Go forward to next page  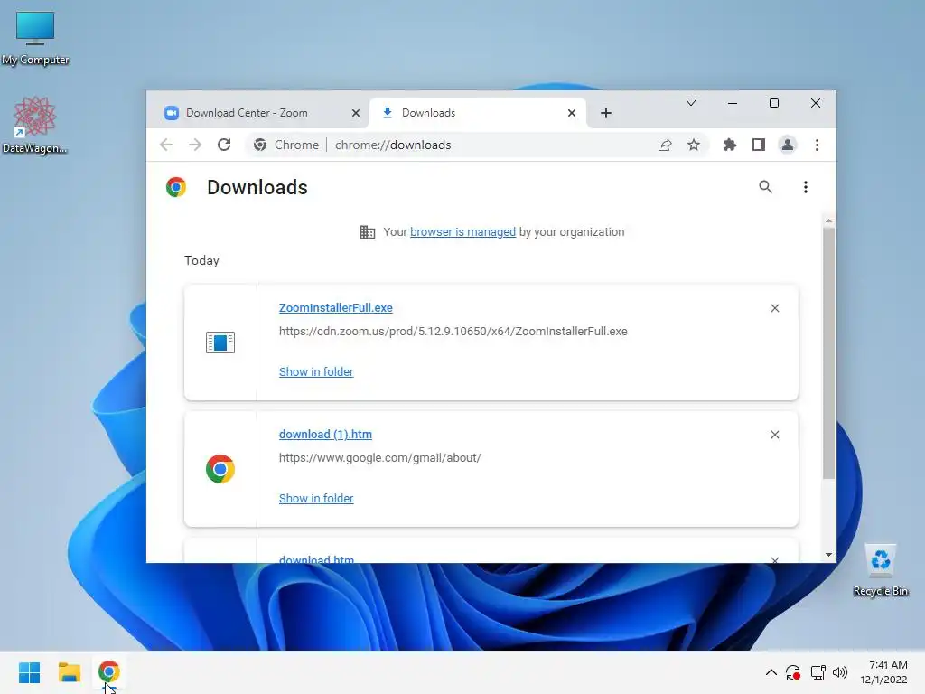(x=195, y=145)
